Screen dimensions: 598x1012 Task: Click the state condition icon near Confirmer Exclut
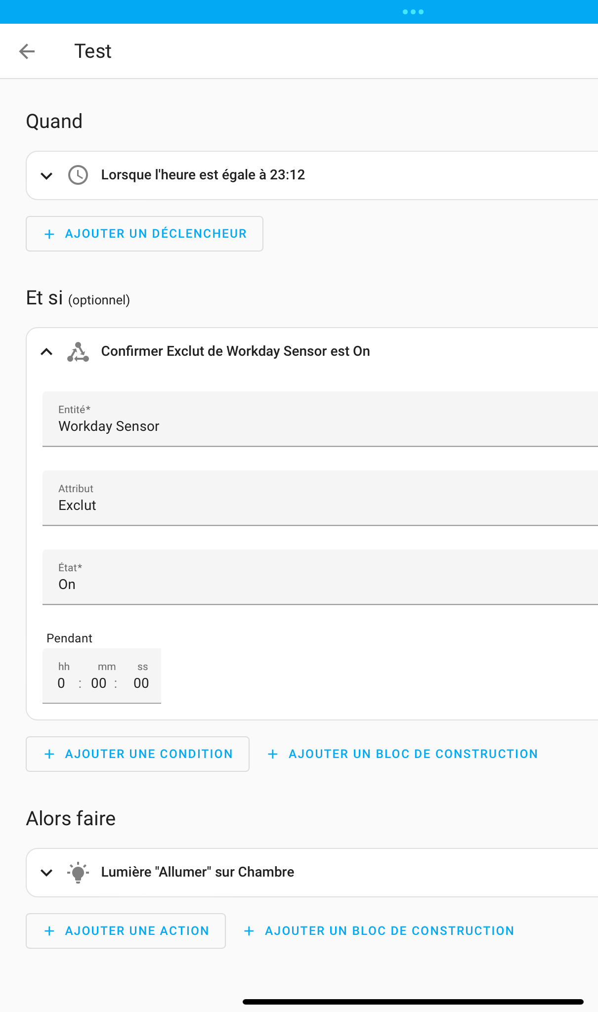pos(78,352)
